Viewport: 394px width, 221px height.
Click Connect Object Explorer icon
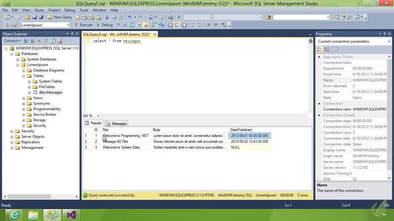click(x=26, y=41)
